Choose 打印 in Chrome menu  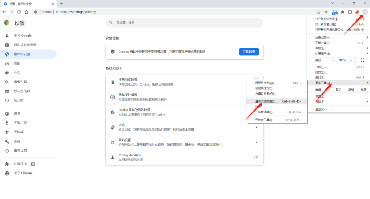[338, 67]
